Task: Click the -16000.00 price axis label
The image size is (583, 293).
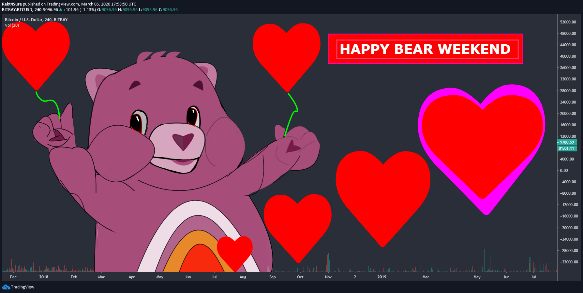Action: (569, 216)
